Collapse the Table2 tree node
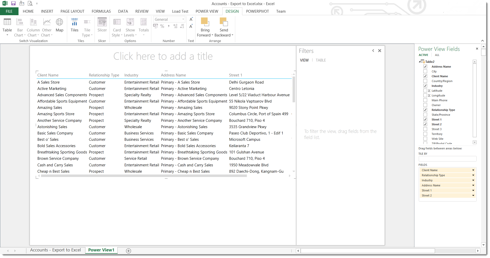 click(x=420, y=62)
